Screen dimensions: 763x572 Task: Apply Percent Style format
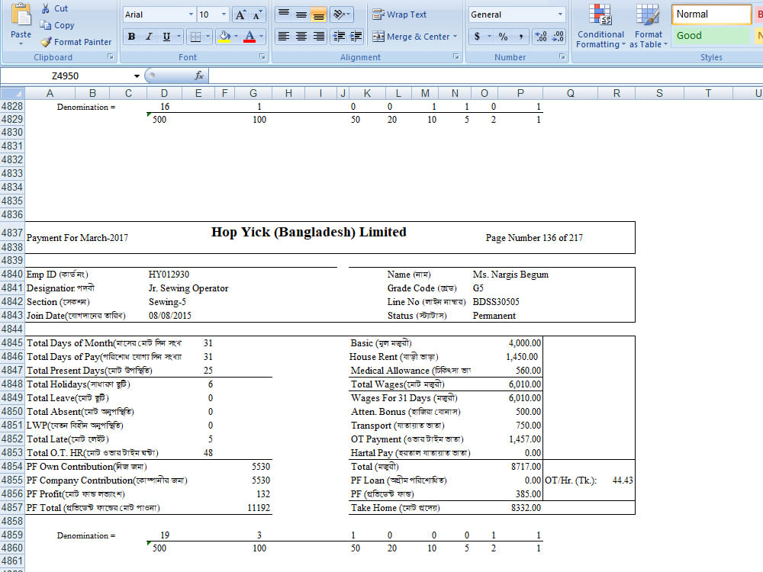click(503, 37)
